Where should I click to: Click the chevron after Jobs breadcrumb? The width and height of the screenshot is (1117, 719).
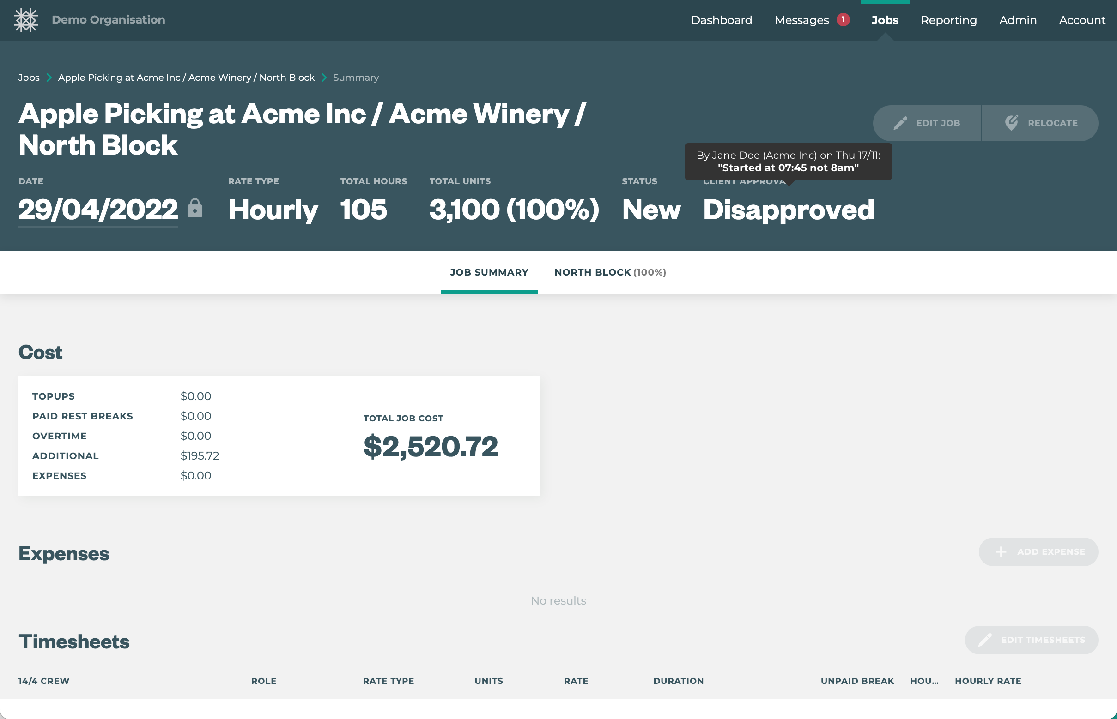pyautogui.click(x=49, y=78)
